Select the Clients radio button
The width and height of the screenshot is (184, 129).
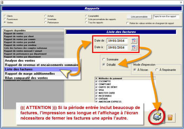point(5,16)
